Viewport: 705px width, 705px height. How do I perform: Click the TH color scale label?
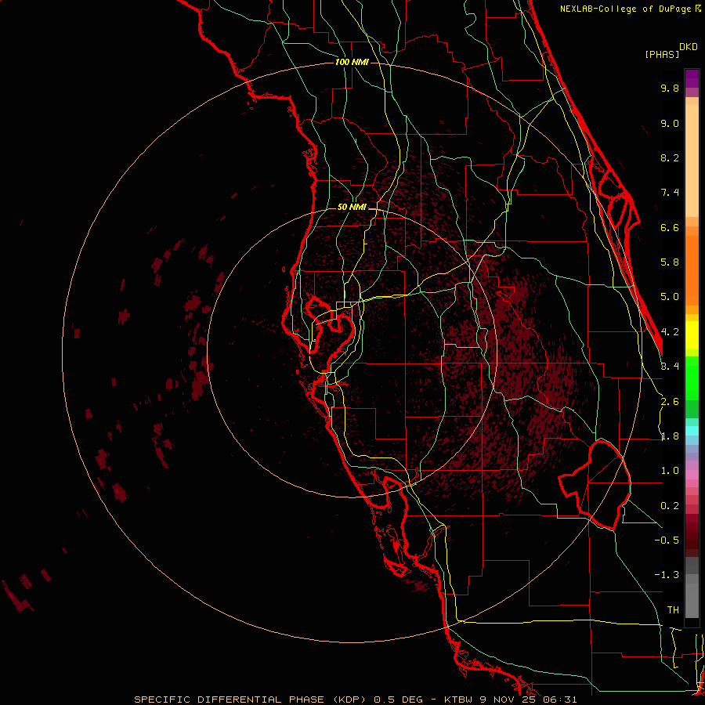pyautogui.click(x=673, y=610)
